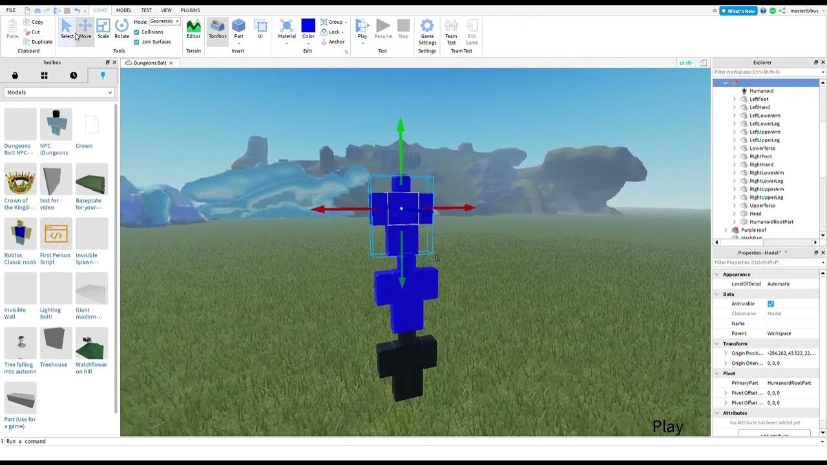827x465 pixels.
Task: Open the Models category dropdown
Action: [x=59, y=92]
